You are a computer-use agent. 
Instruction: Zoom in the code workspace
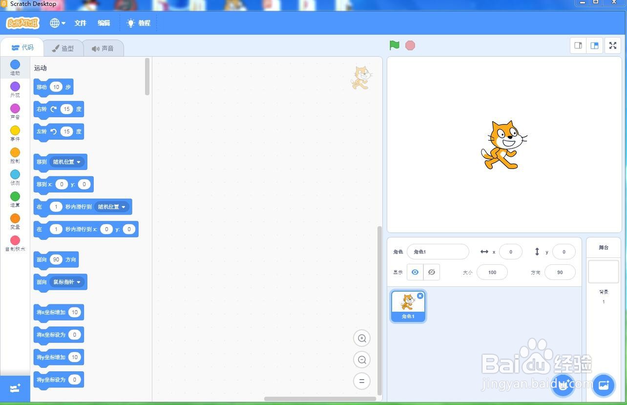tap(362, 338)
